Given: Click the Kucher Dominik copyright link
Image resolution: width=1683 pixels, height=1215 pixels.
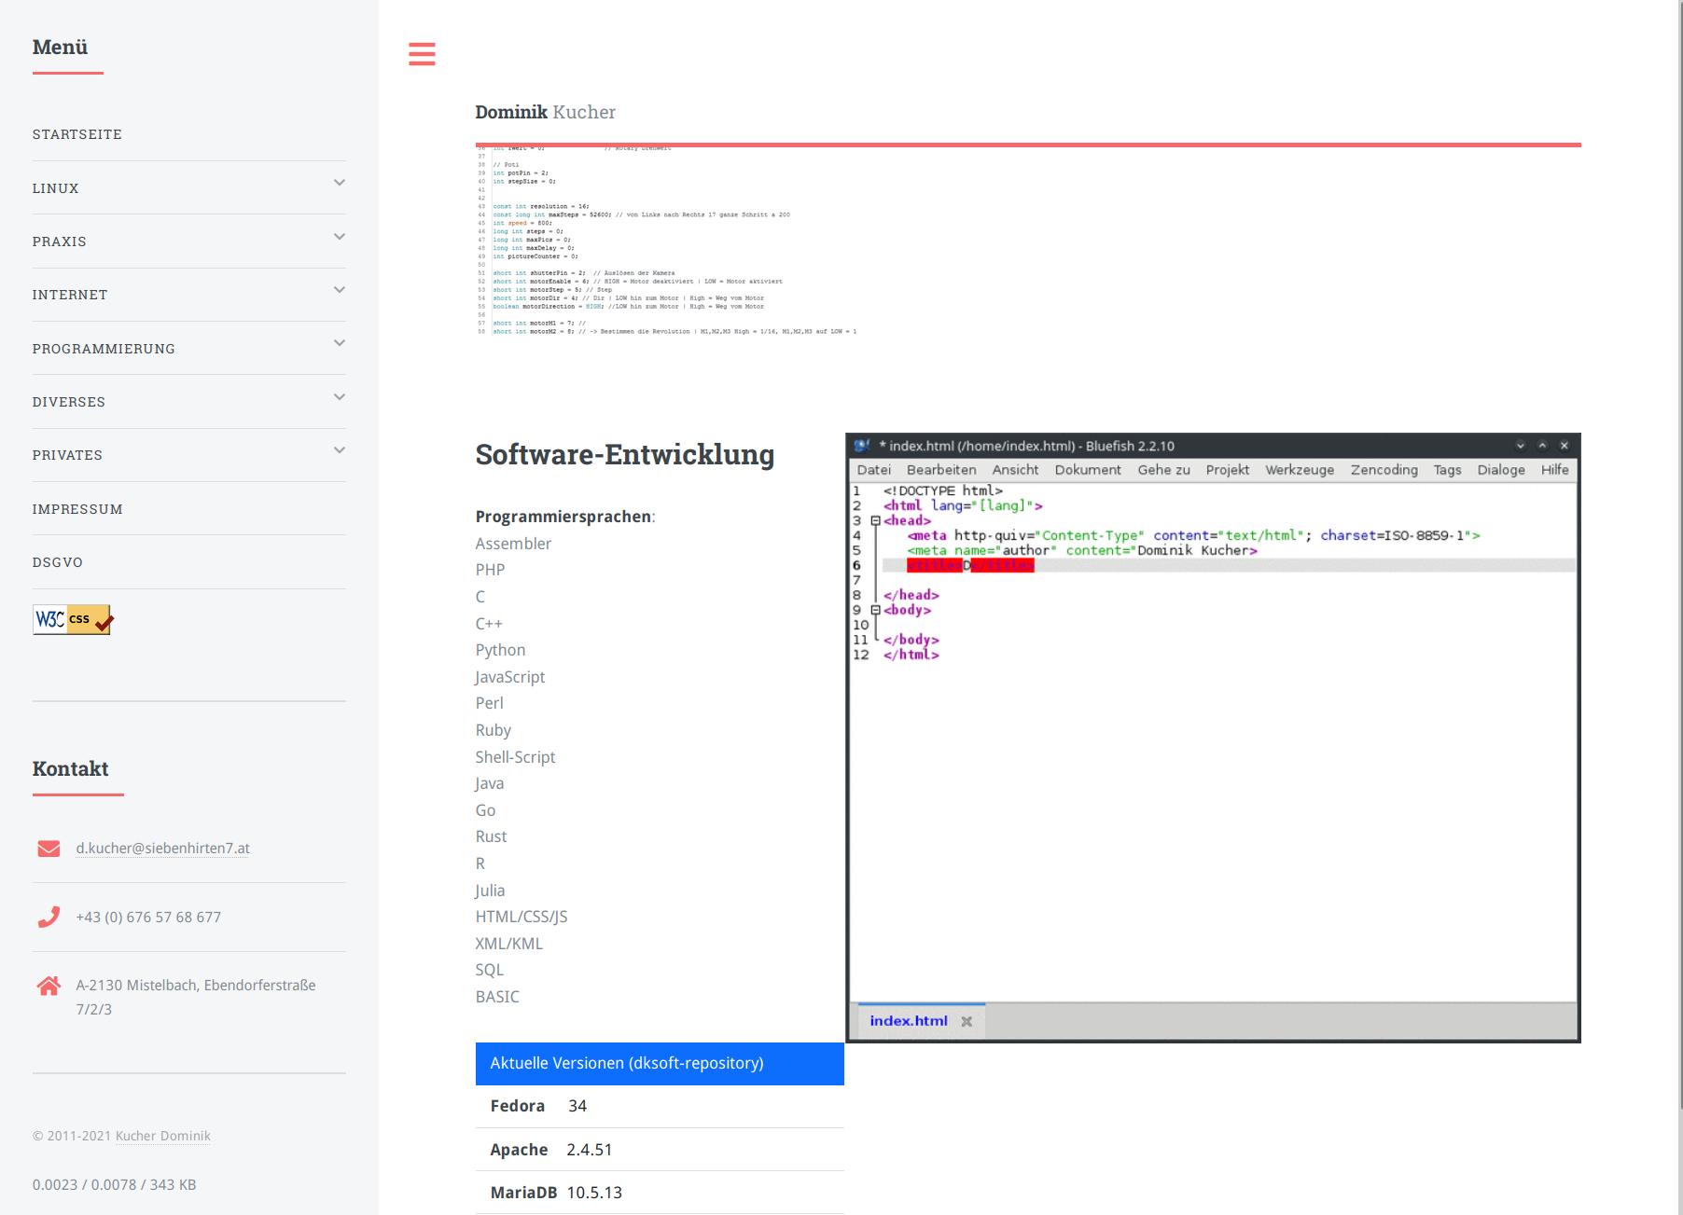Looking at the screenshot, I should click(162, 1136).
